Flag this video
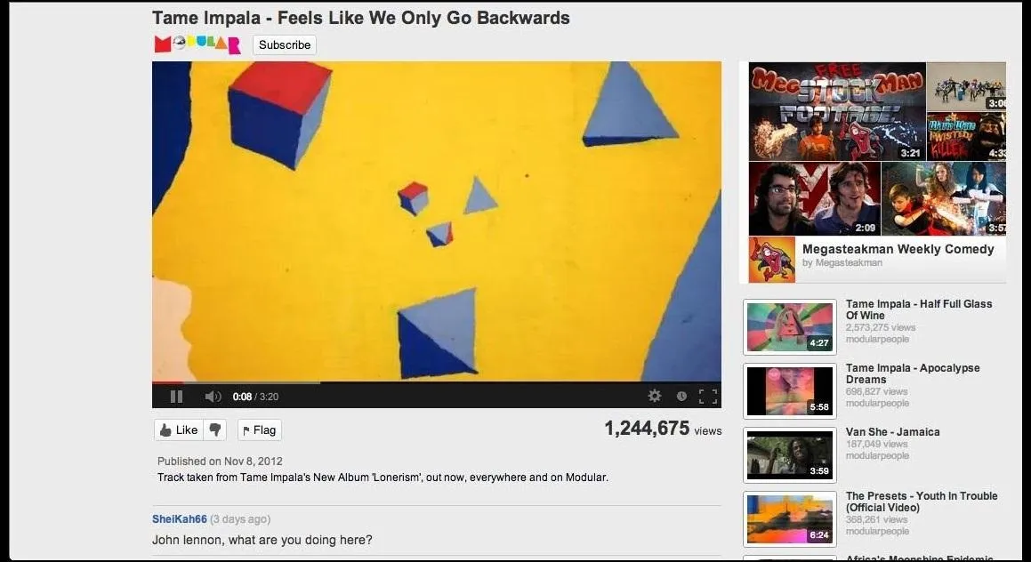The width and height of the screenshot is (1031, 562). pos(260,430)
